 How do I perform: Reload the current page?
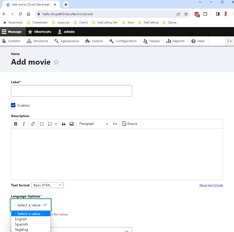tap(20, 14)
